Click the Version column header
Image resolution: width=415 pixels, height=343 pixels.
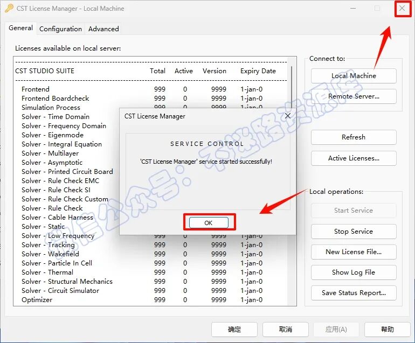pyautogui.click(x=215, y=71)
